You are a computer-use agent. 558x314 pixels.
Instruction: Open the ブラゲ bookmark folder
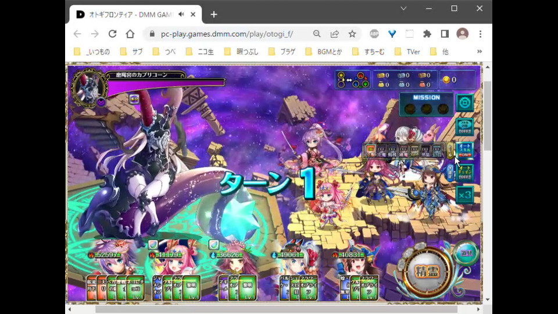coord(282,52)
